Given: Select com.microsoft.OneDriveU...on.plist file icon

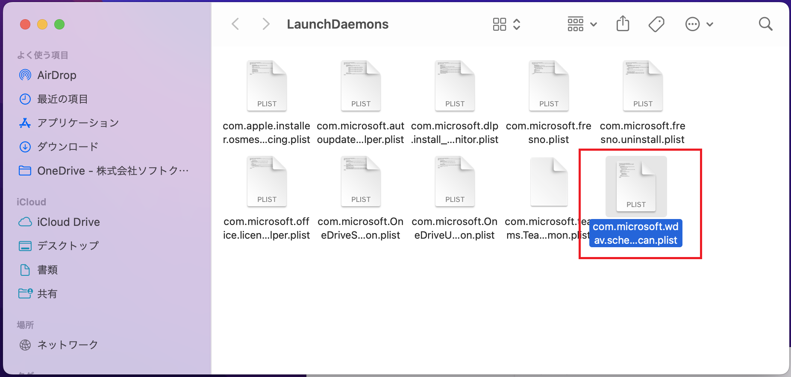Looking at the screenshot, I should [455, 181].
